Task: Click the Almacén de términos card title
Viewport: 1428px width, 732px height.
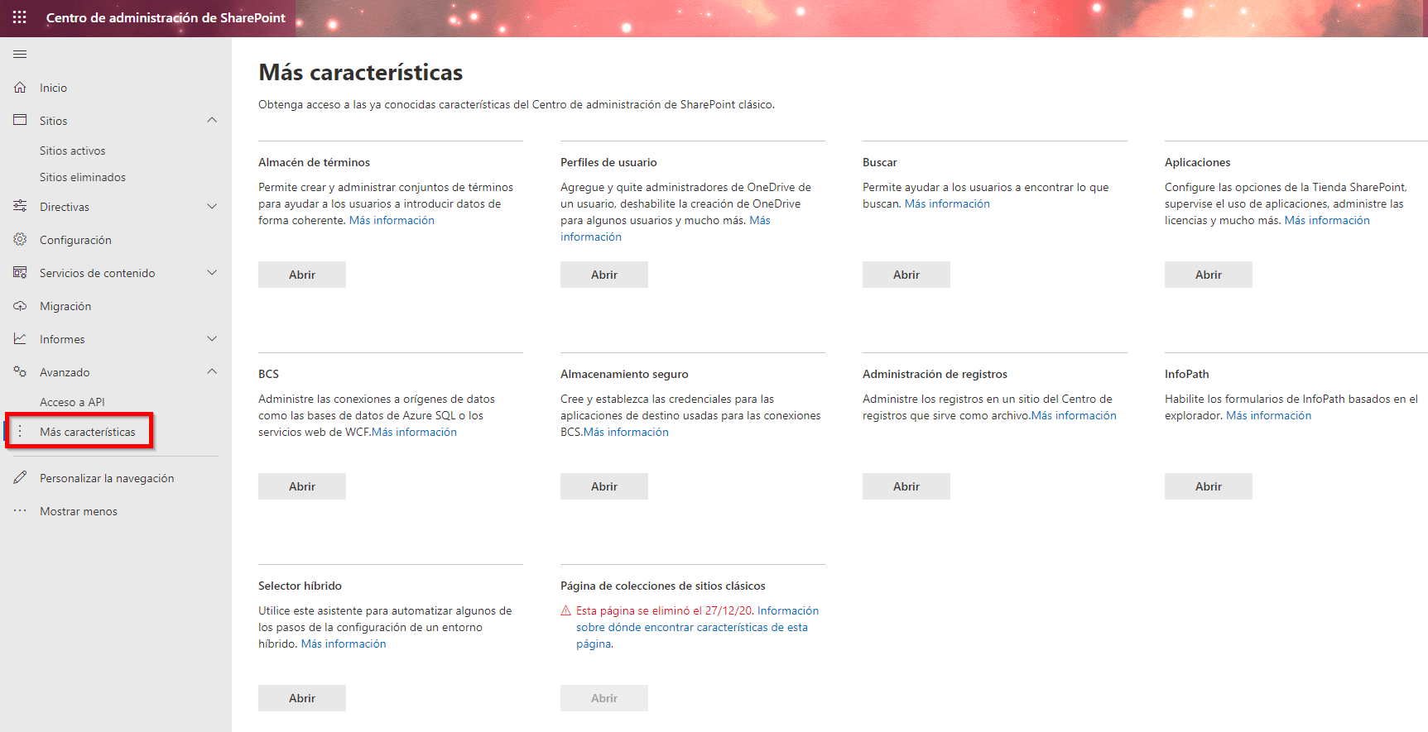Action: point(314,162)
